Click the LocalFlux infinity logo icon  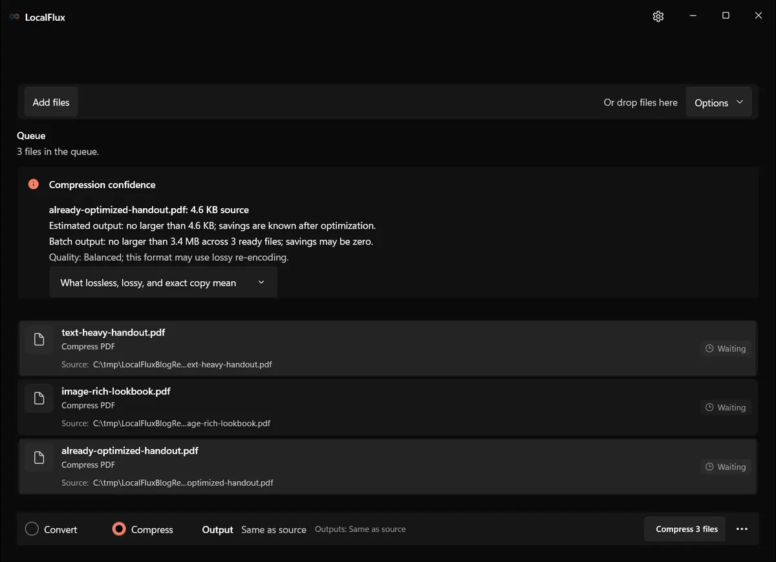tap(14, 17)
